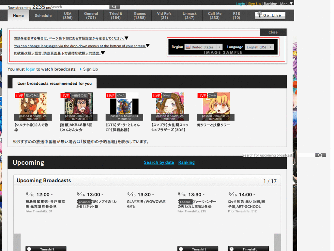
Task: Open the Schedule tab
Action: click(43, 15)
